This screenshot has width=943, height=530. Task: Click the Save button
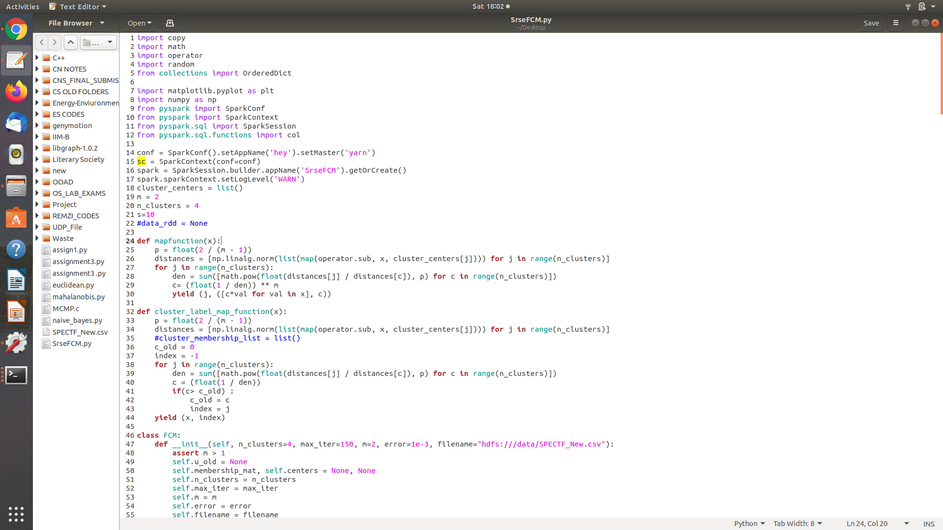871,23
